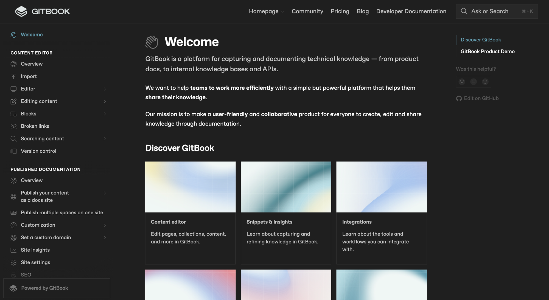Open the Snippets & insights card thumbnail

[286, 187]
